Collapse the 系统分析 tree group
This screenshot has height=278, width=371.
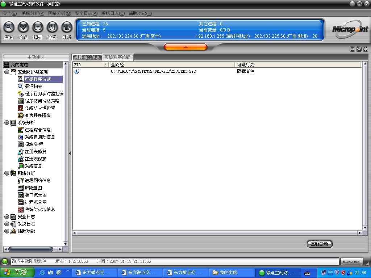(x=7, y=122)
